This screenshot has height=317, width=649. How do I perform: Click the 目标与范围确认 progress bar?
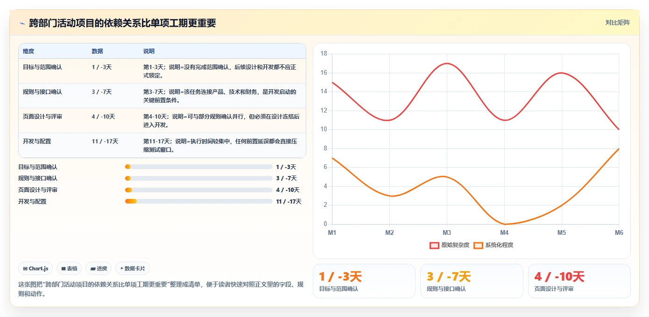[198, 167]
